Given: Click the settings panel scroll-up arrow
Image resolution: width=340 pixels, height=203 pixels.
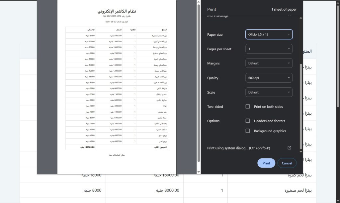Looking at the screenshot, I should (x=301, y=18).
